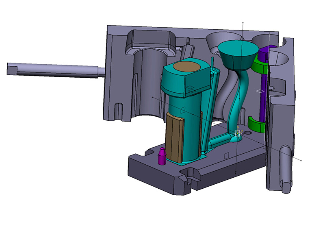Select the magenta pin on the base plate
Screen dimensions: 325x244
(162, 156)
